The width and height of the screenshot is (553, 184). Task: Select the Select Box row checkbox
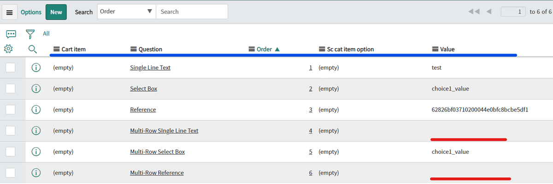tap(10, 89)
